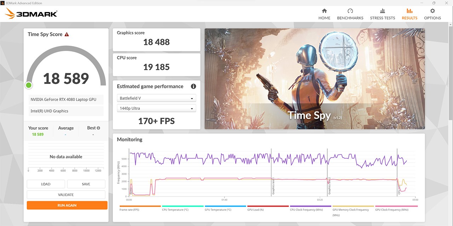The width and height of the screenshot is (453, 226).
Task: Select the Your score tab
Action: click(38, 128)
